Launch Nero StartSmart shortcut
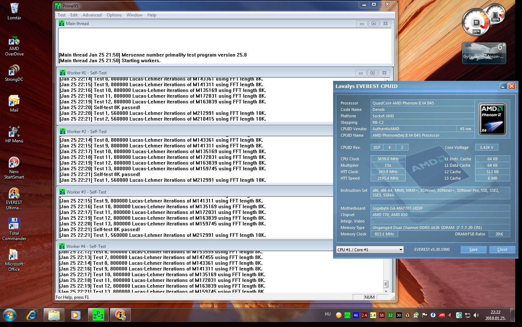 14,168
